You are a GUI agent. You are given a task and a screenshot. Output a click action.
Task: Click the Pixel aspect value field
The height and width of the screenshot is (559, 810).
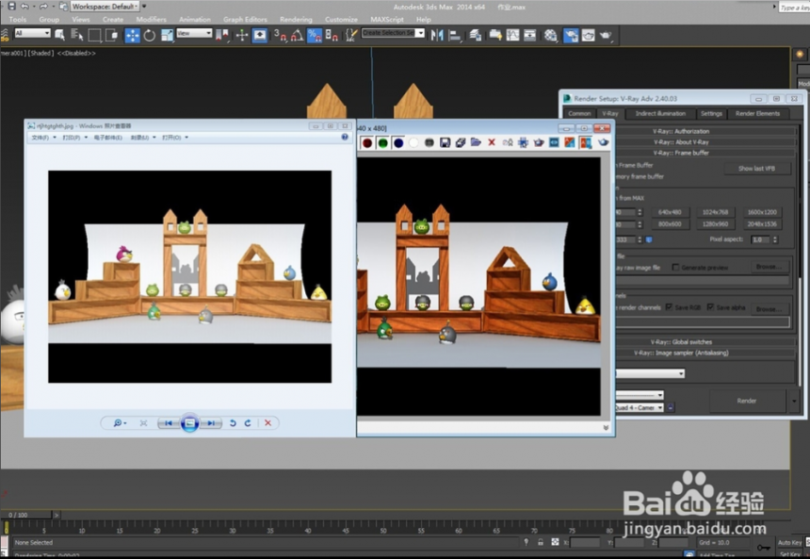760,239
